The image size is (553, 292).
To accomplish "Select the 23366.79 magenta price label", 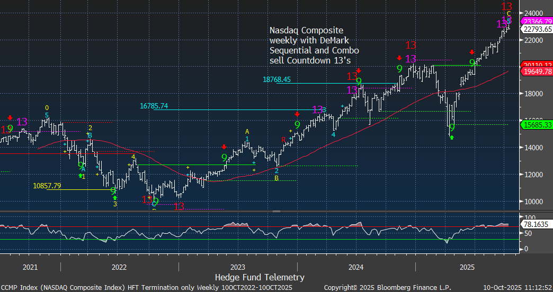I will (537, 21).
